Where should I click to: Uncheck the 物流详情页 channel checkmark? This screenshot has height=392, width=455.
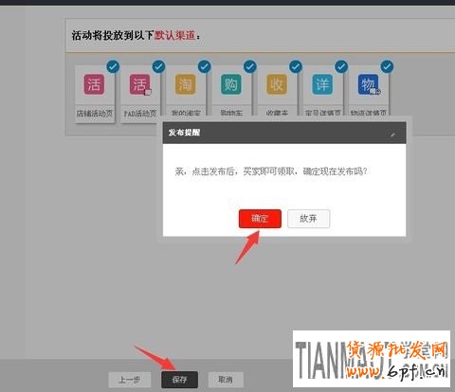[x=387, y=66]
